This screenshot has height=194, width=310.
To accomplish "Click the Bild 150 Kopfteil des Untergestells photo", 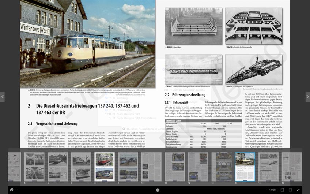I will (254, 26).
